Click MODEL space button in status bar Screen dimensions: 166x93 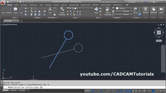88,91
